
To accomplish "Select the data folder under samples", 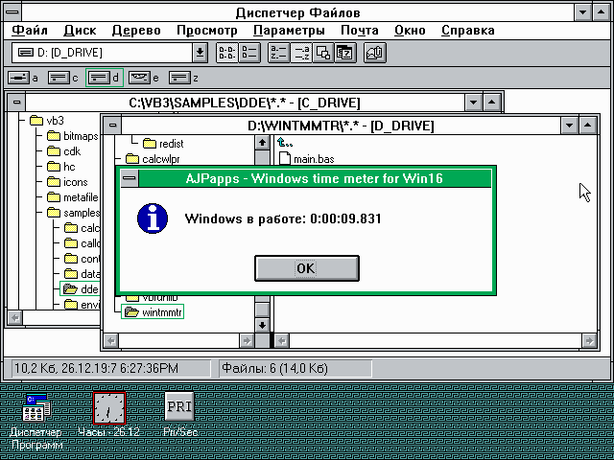I will pyautogui.click(x=82, y=274).
